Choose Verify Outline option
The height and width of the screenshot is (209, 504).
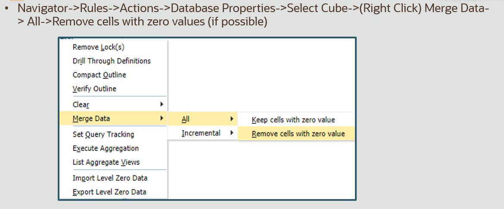[94, 89]
